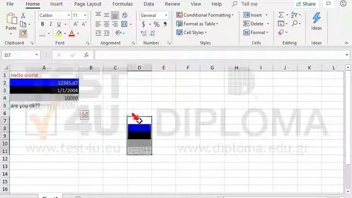Image resolution: width=352 pixels, height=198 pixels.
Task: Increase font size with larger A
Action: pos(76,24)
